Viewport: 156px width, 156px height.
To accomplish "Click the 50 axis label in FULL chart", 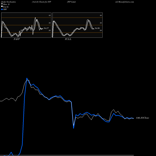I will click(101, 23).
